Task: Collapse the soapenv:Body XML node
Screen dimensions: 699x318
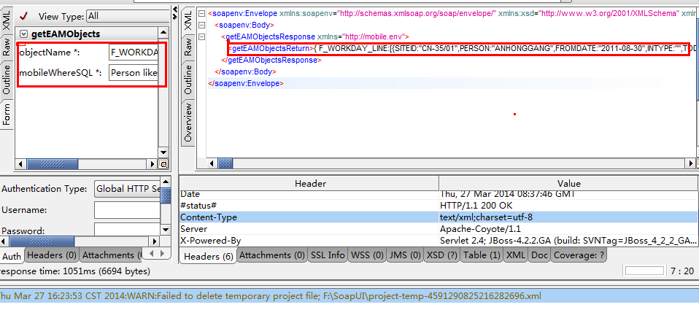Action: [x=202, y=25]
